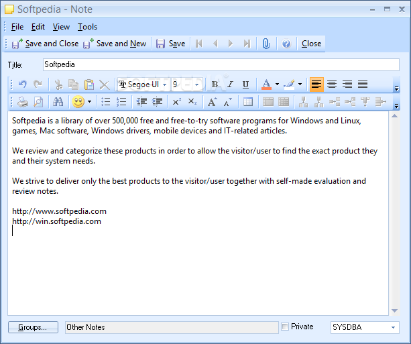Click the Close toolbar button
The height and width of the screenshot is (344, 411).
coord(311,44)
